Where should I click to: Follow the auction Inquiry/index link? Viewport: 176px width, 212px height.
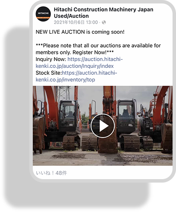pos(79,63)
